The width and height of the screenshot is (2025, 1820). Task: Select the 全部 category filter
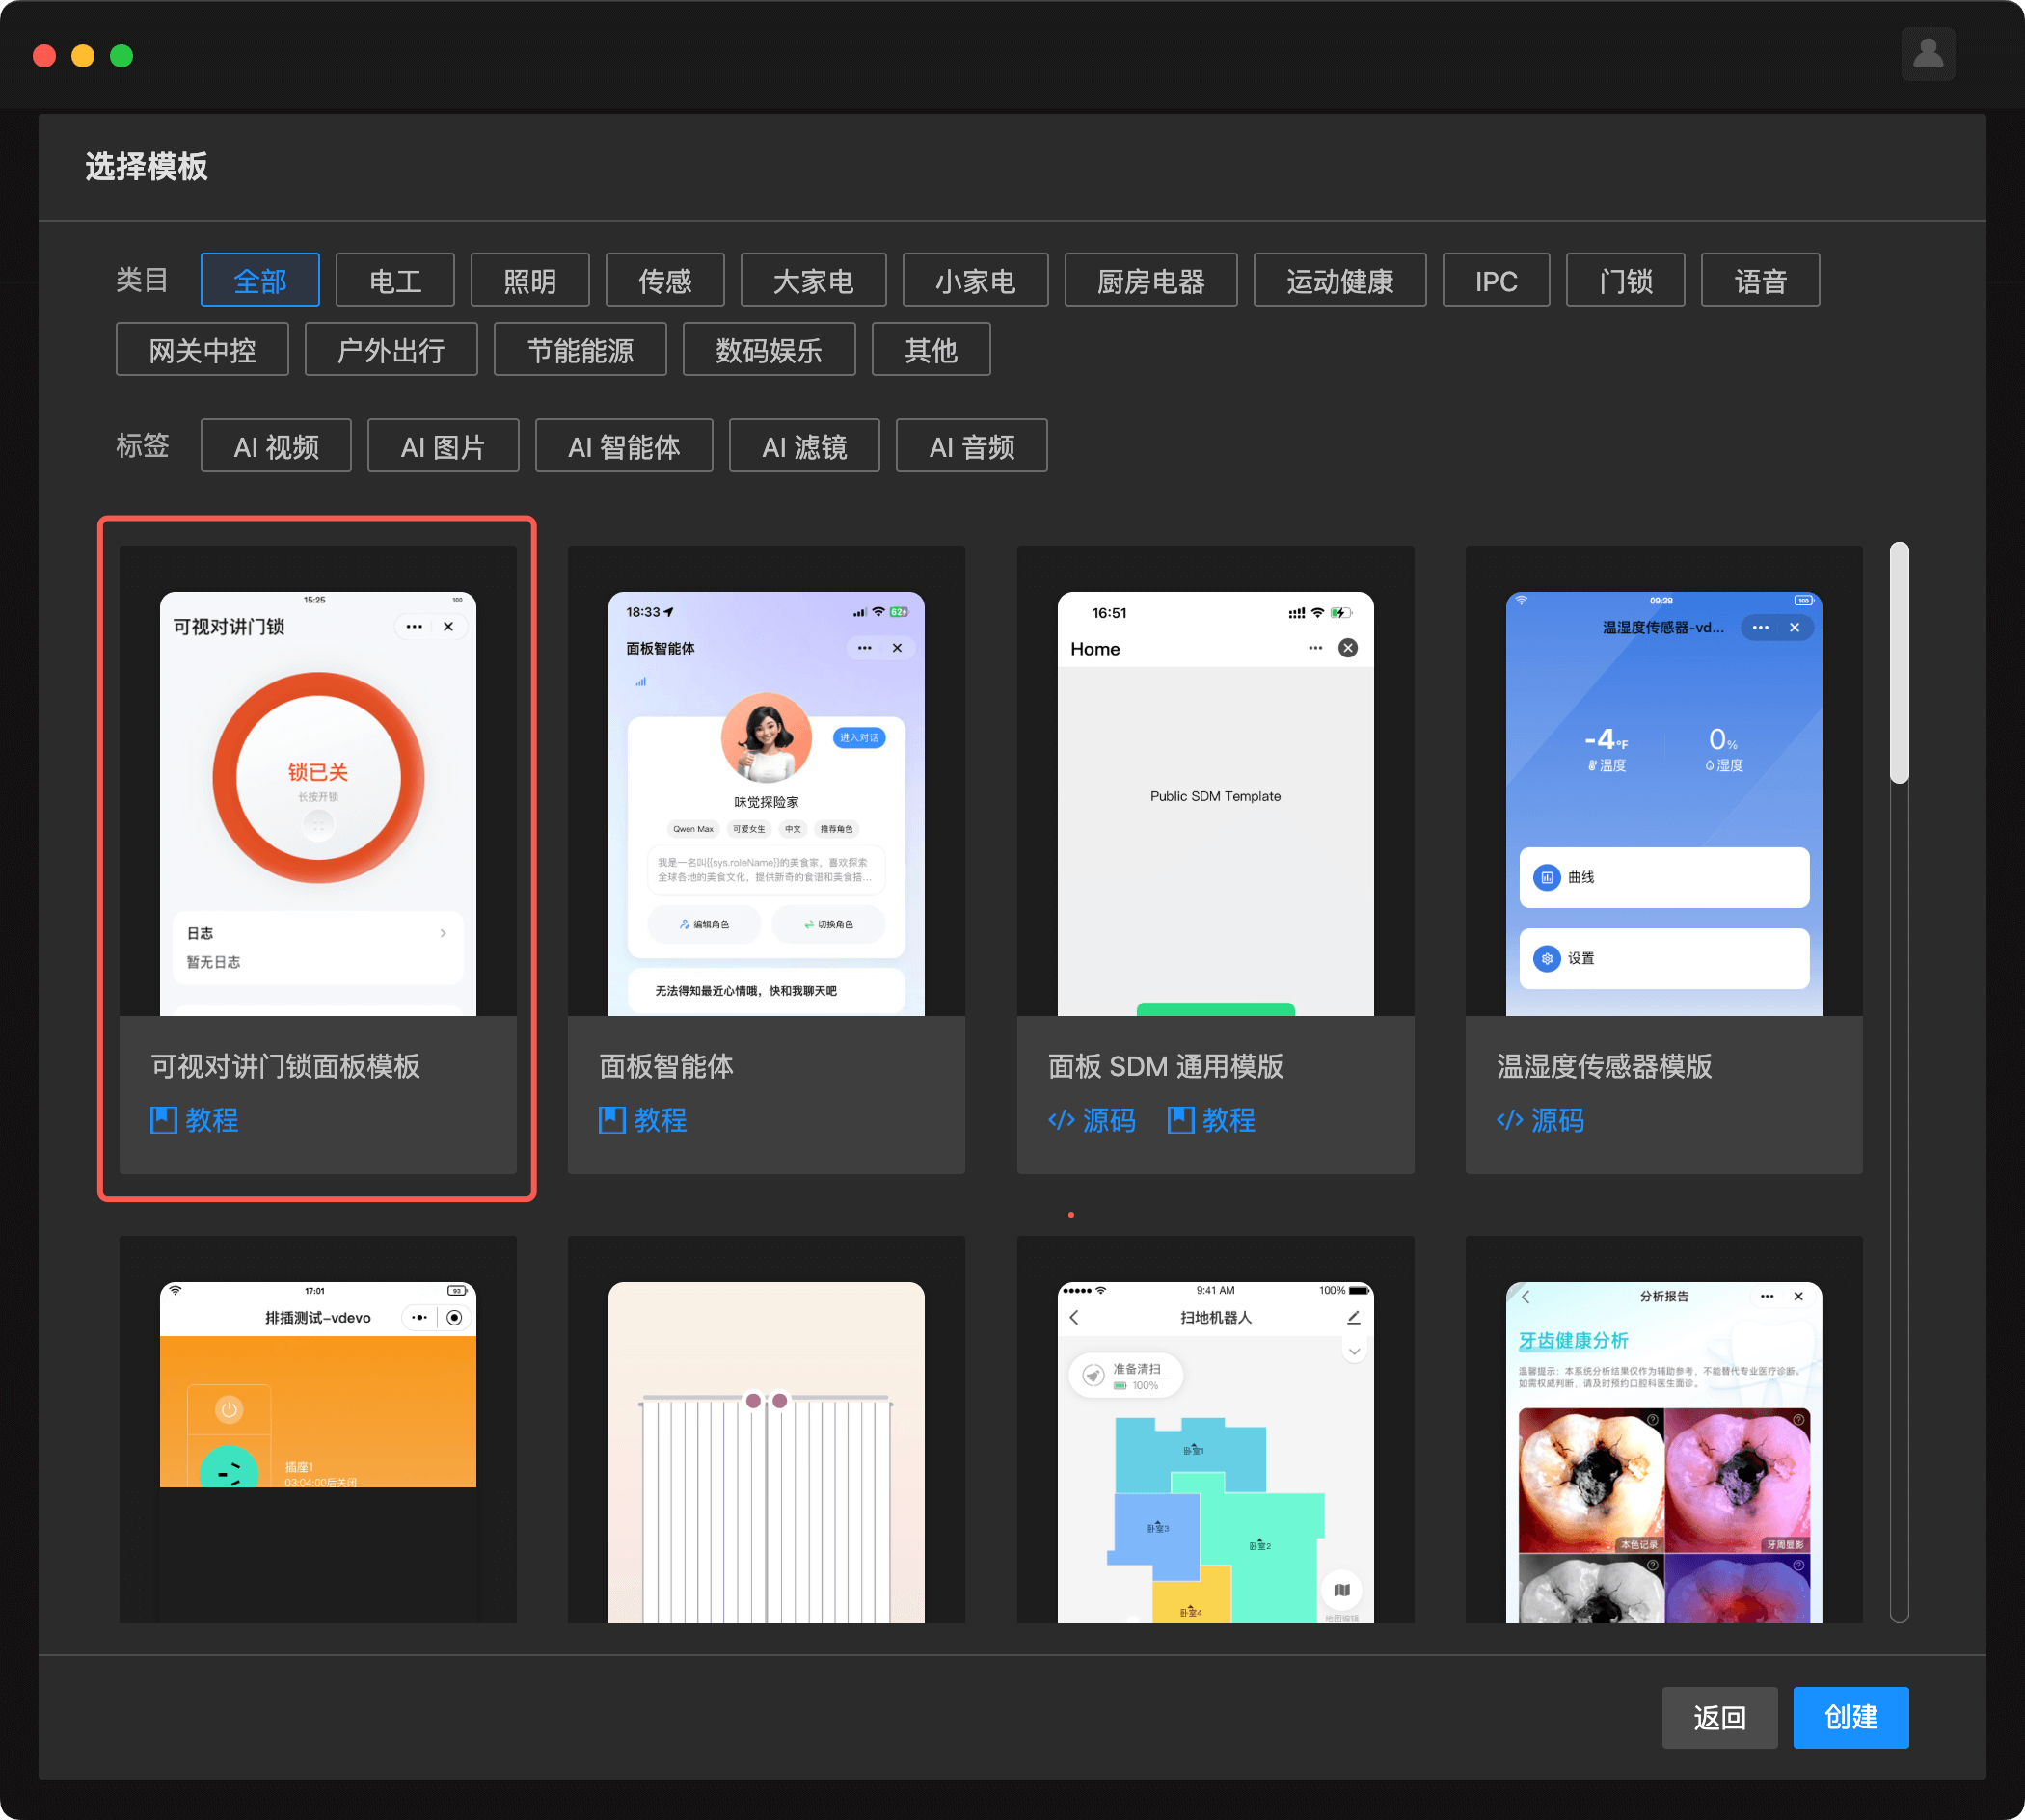[260, 281]
